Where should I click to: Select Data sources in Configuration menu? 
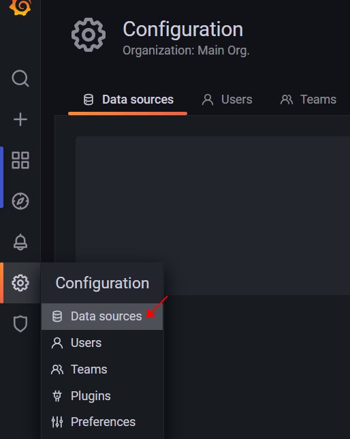(102, 316)
